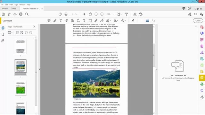Viewport: 205px width, 115px height.
Task: Open text properties Aa icon
Action: coord(153,20)
